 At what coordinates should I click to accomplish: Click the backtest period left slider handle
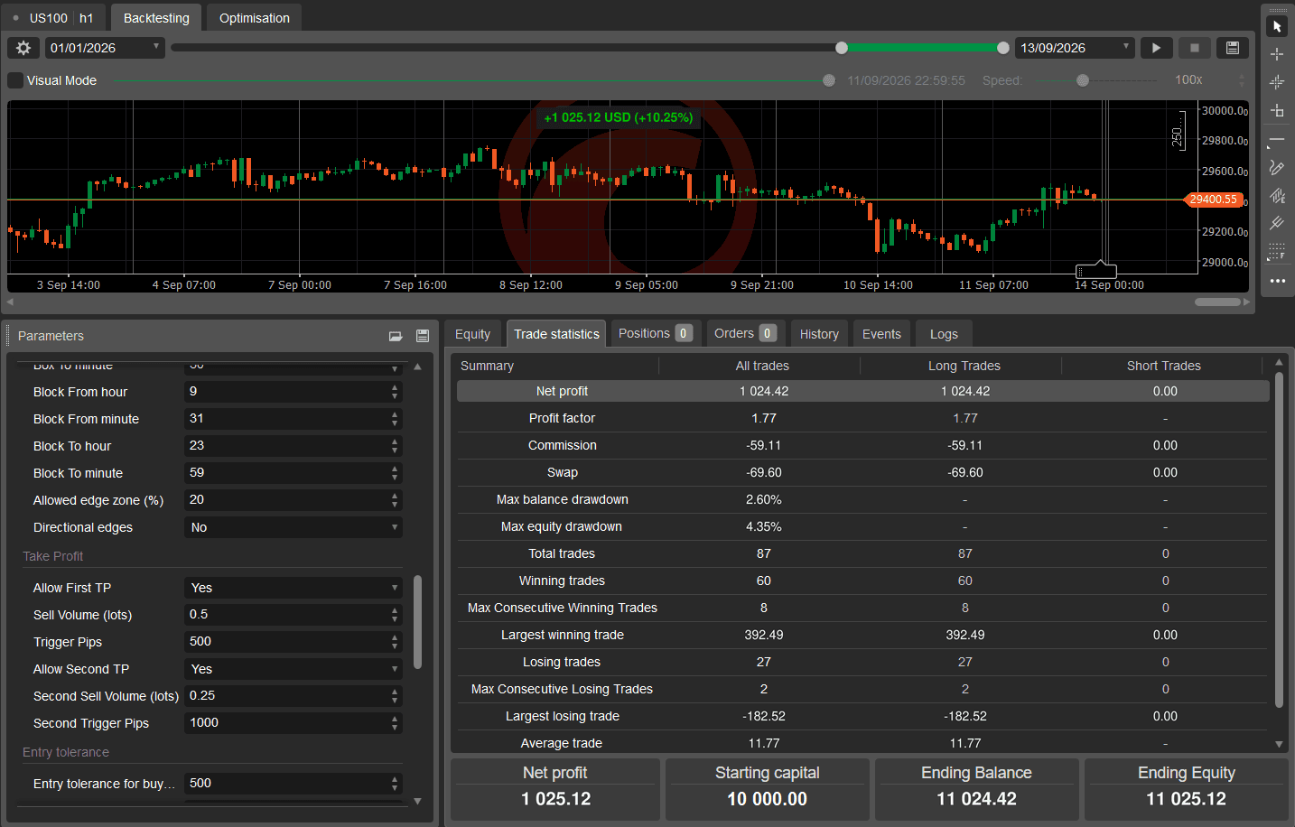(x=842, y=48)
